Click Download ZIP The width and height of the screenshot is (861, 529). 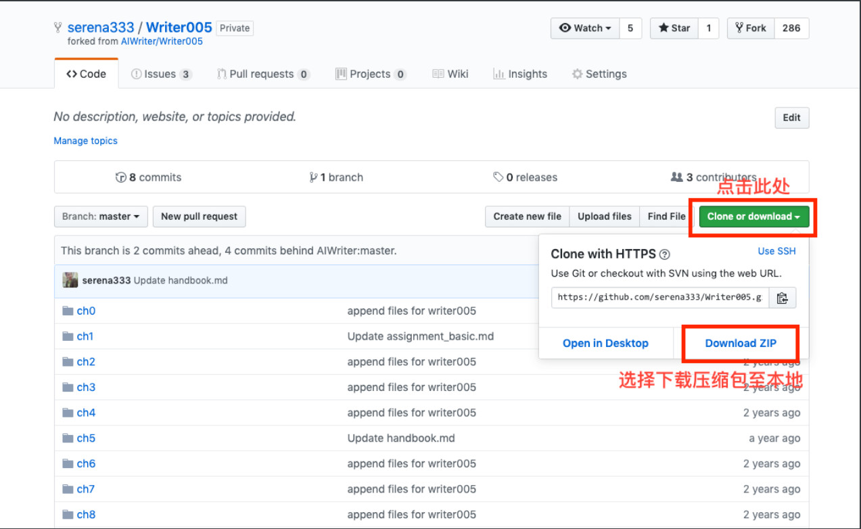(x=741, y=343)
